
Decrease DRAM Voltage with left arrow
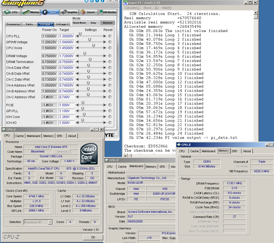click(x=77, y=56)
